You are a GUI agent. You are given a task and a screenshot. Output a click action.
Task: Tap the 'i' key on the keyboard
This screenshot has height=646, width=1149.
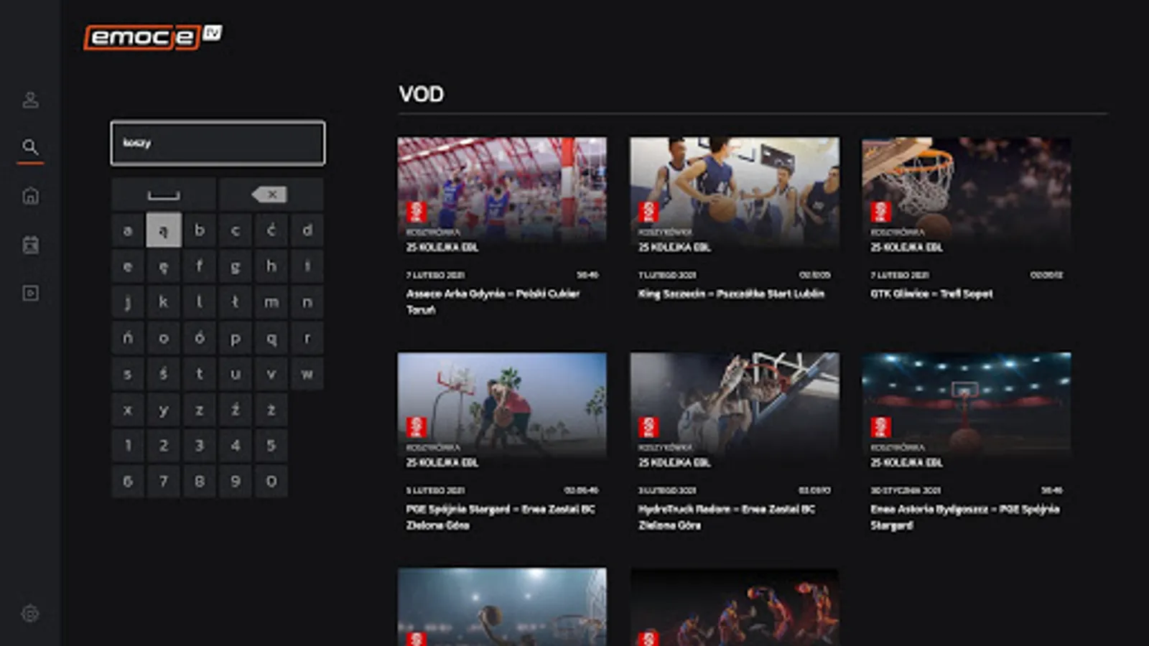click(x=307, y=266)
